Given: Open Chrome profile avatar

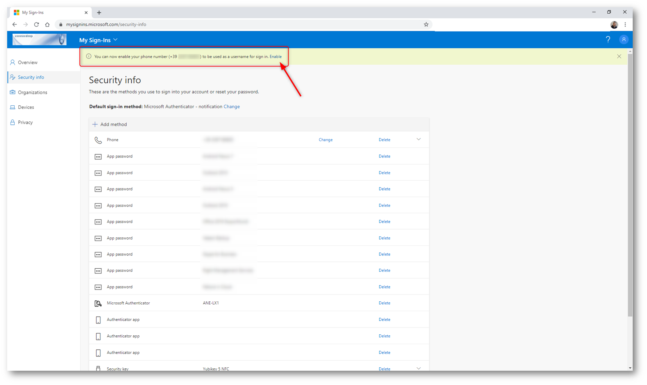Looking at the screenshot, I should pos(614,24).
